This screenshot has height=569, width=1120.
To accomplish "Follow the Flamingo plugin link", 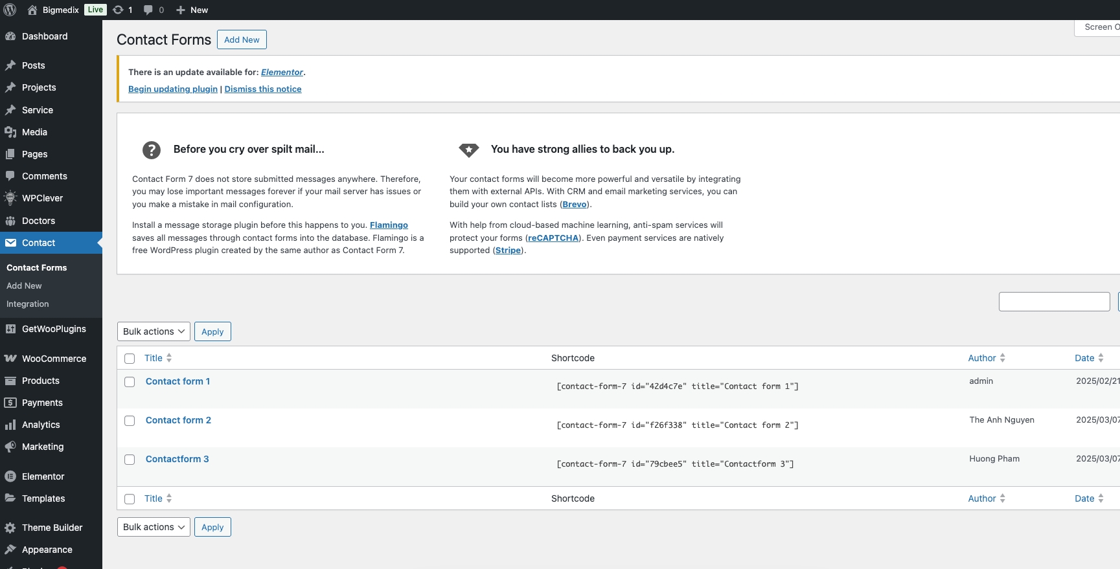I will click(x=389, y=225).
